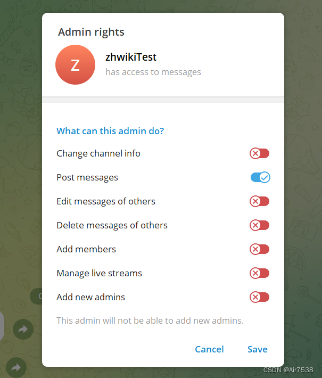Enable the Manage live streams switch
322x378 pixels.
259,273
